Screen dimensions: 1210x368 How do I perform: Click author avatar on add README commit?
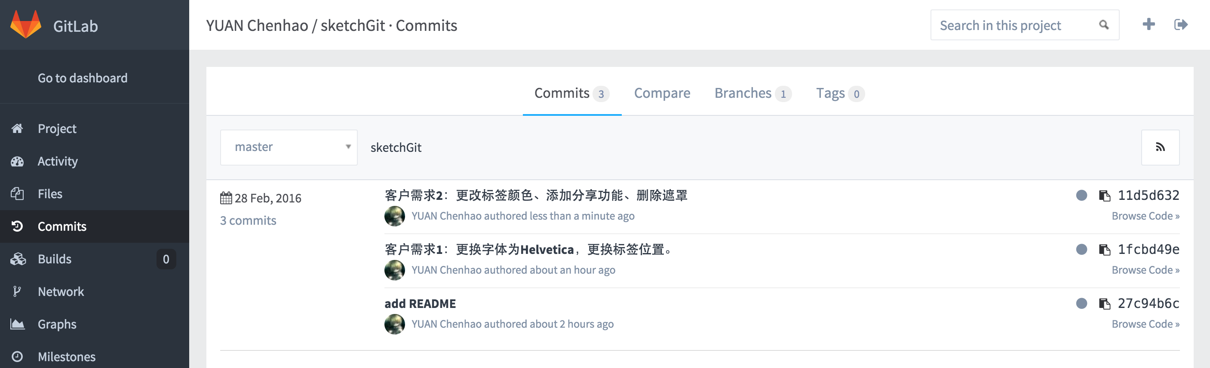395,324
